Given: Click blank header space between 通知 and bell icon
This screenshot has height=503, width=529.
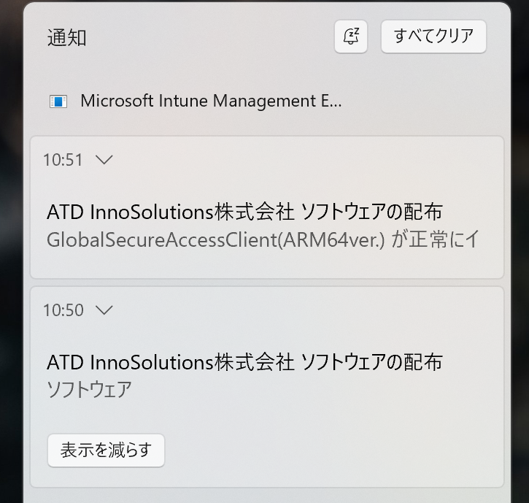Looking at the screenshot, I should pyautogui.click(x=212, y=38).
